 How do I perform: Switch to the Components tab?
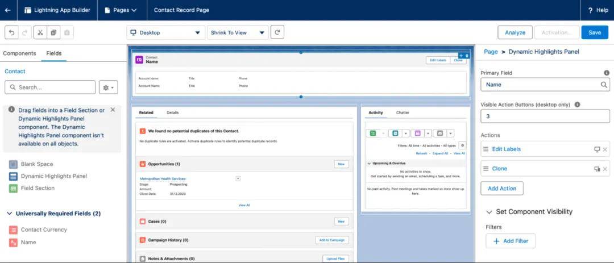(x=19, y=53)
